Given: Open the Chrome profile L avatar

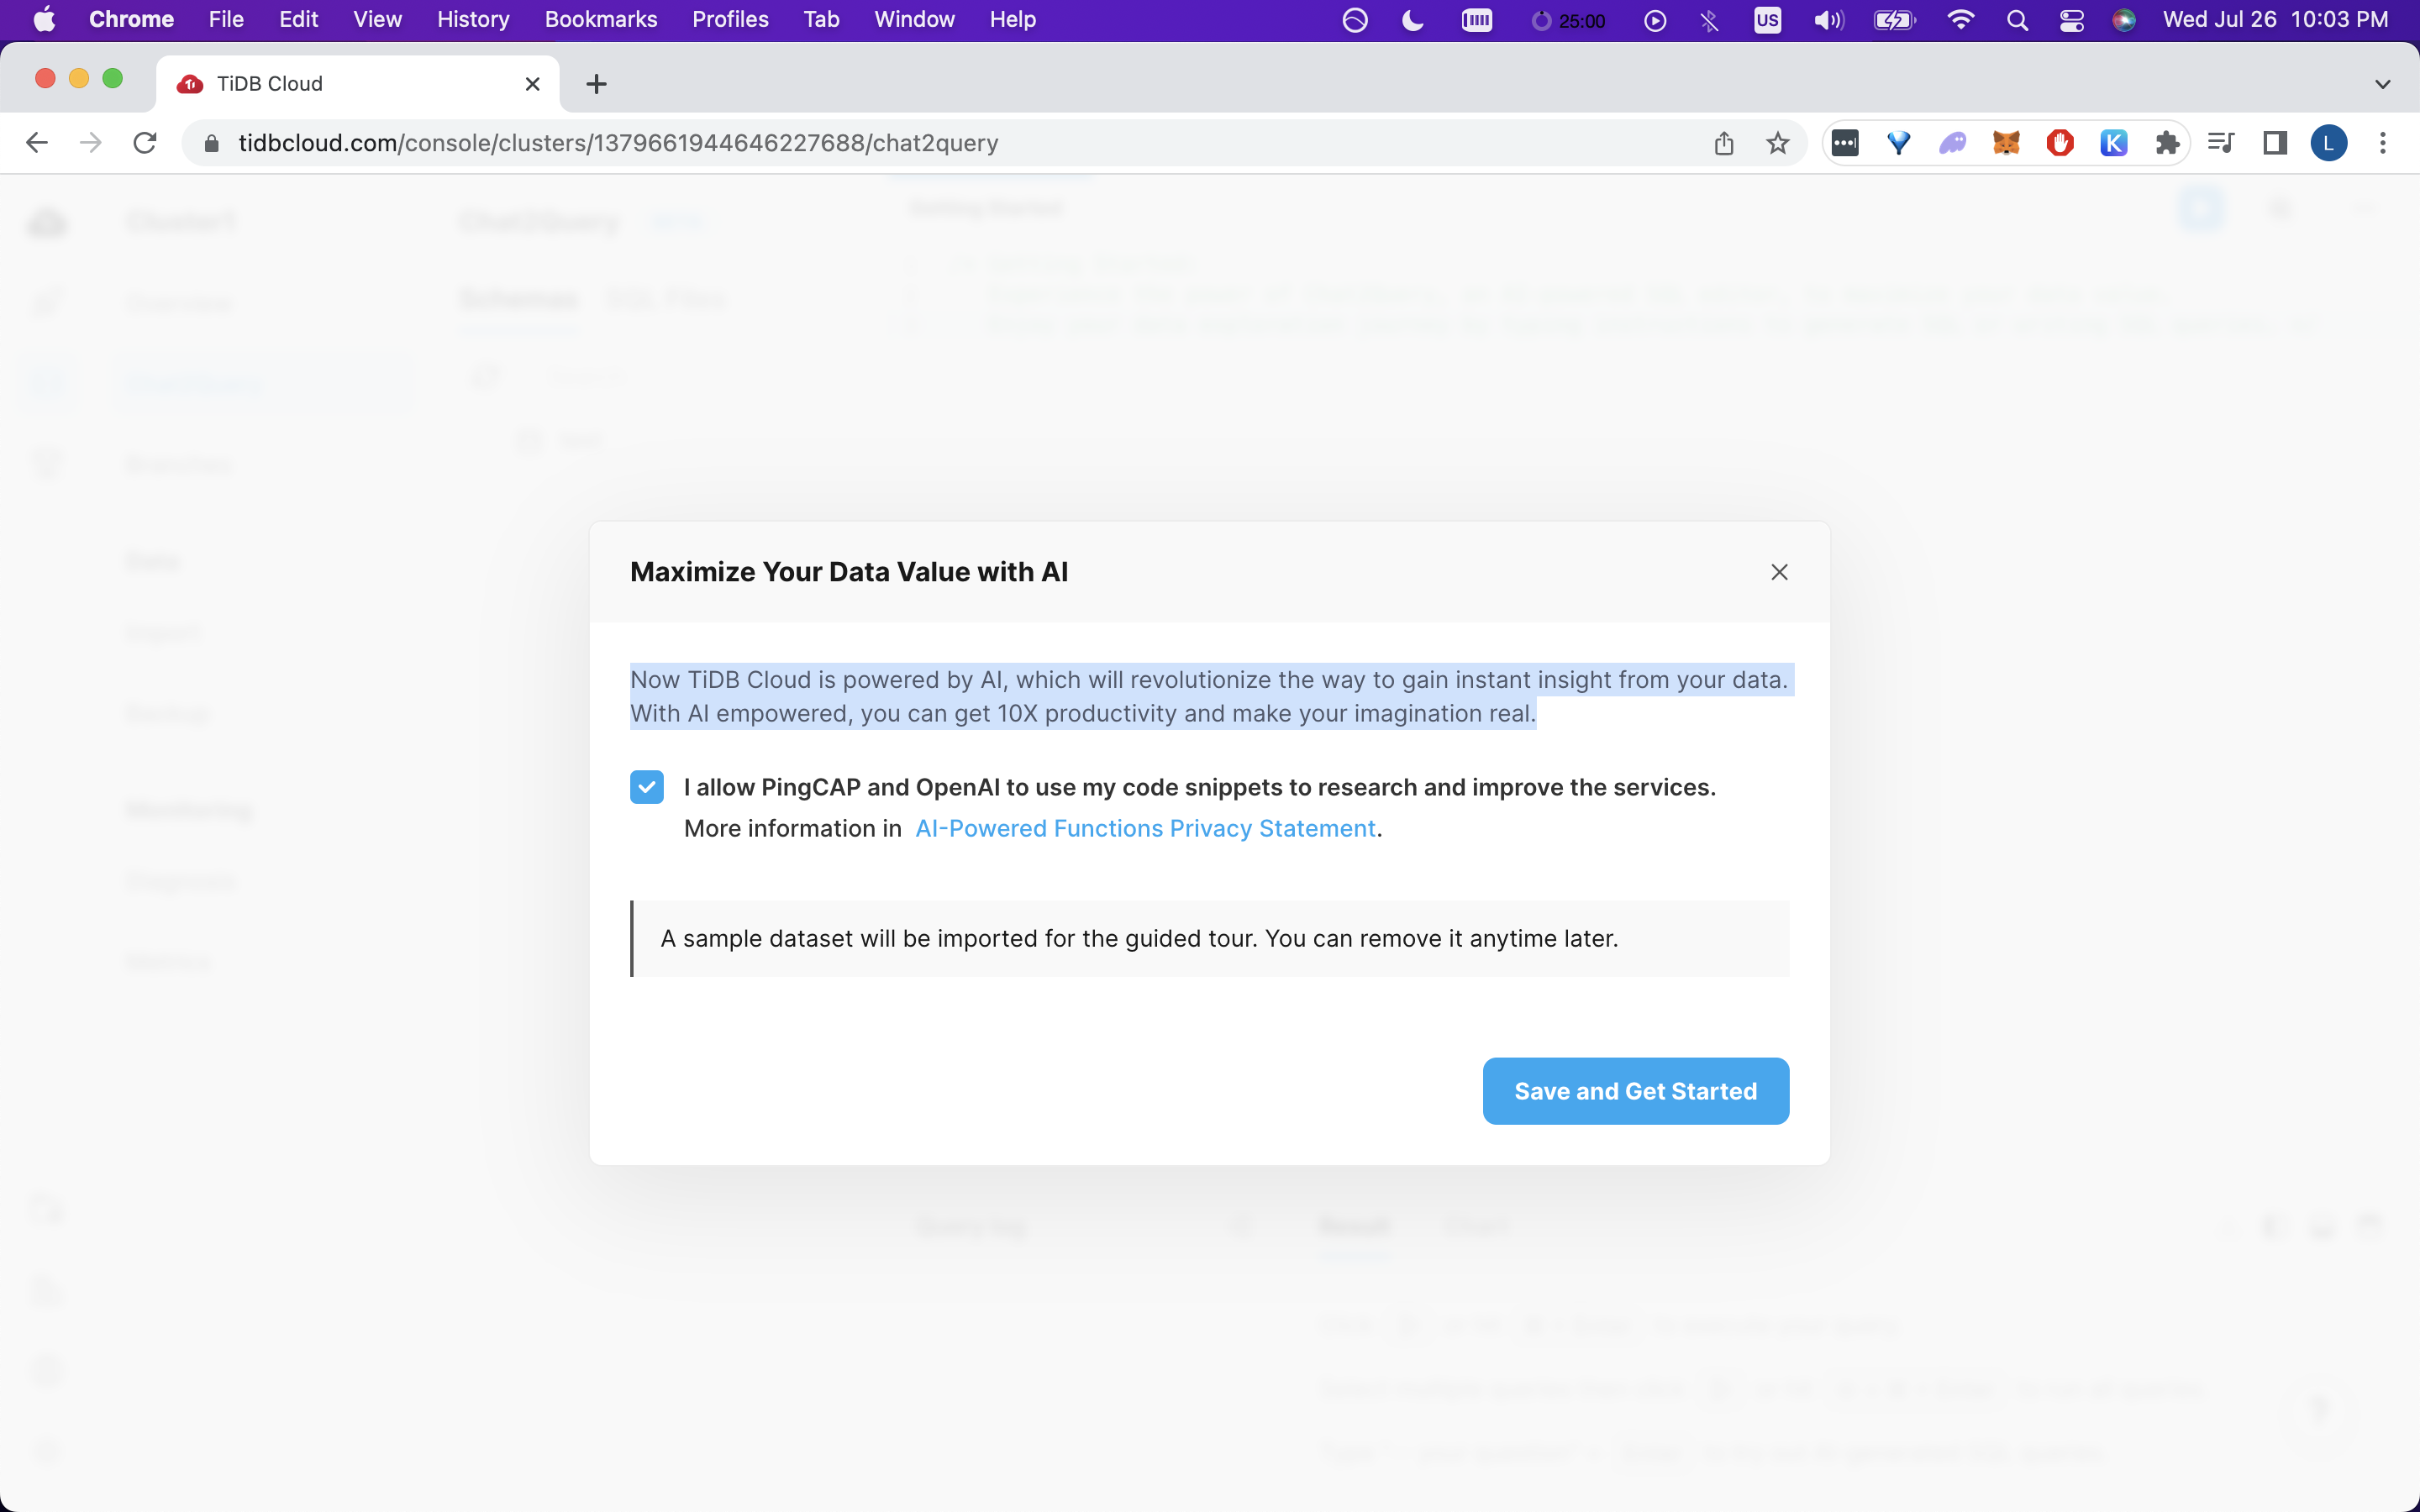Looking at the screenshot, I should (2328, 143).
